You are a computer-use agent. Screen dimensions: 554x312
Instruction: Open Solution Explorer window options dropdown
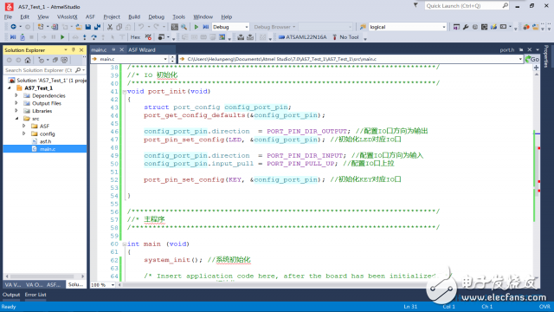(66, 50)
